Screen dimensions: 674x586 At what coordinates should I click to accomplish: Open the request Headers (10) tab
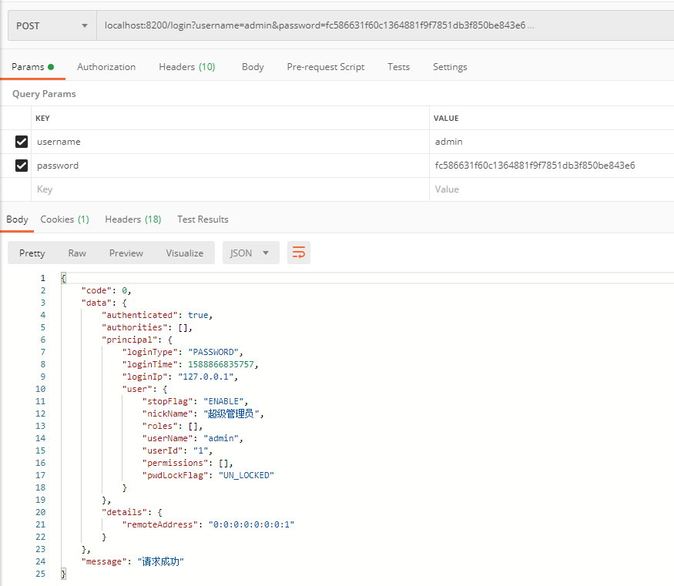click(186, 67)
